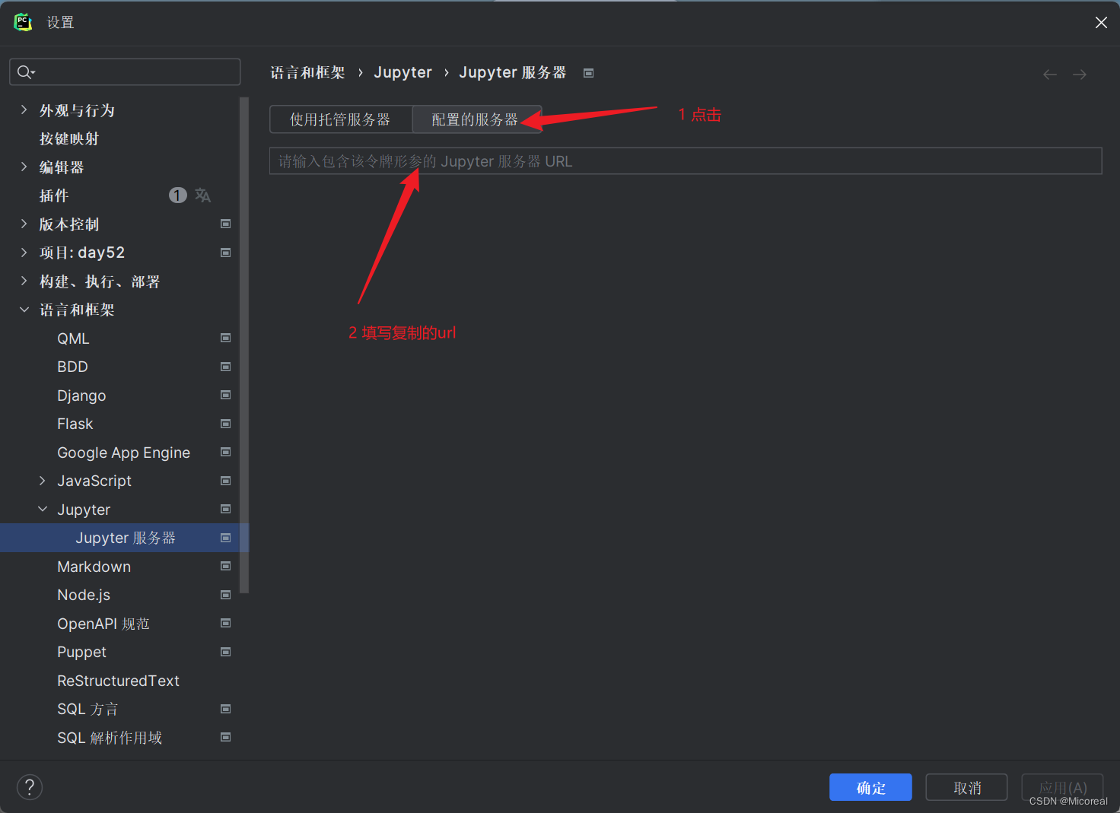Go back with the left arrow

point(1050,74)
